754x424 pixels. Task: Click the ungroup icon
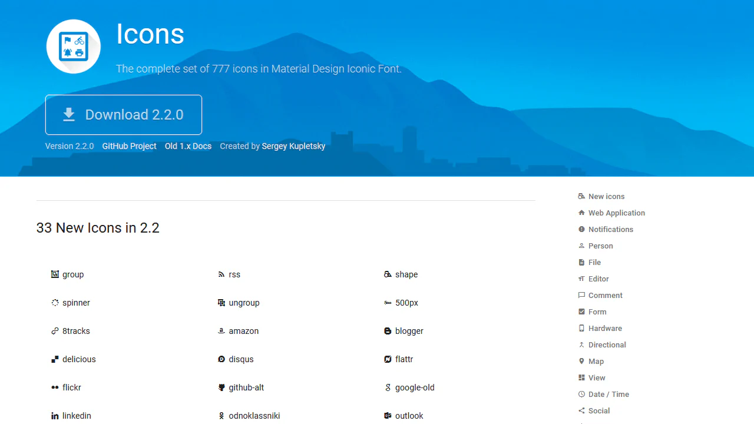point(221,303)
